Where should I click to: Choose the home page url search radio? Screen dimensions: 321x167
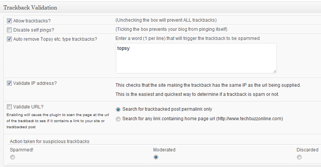point(118,119)
